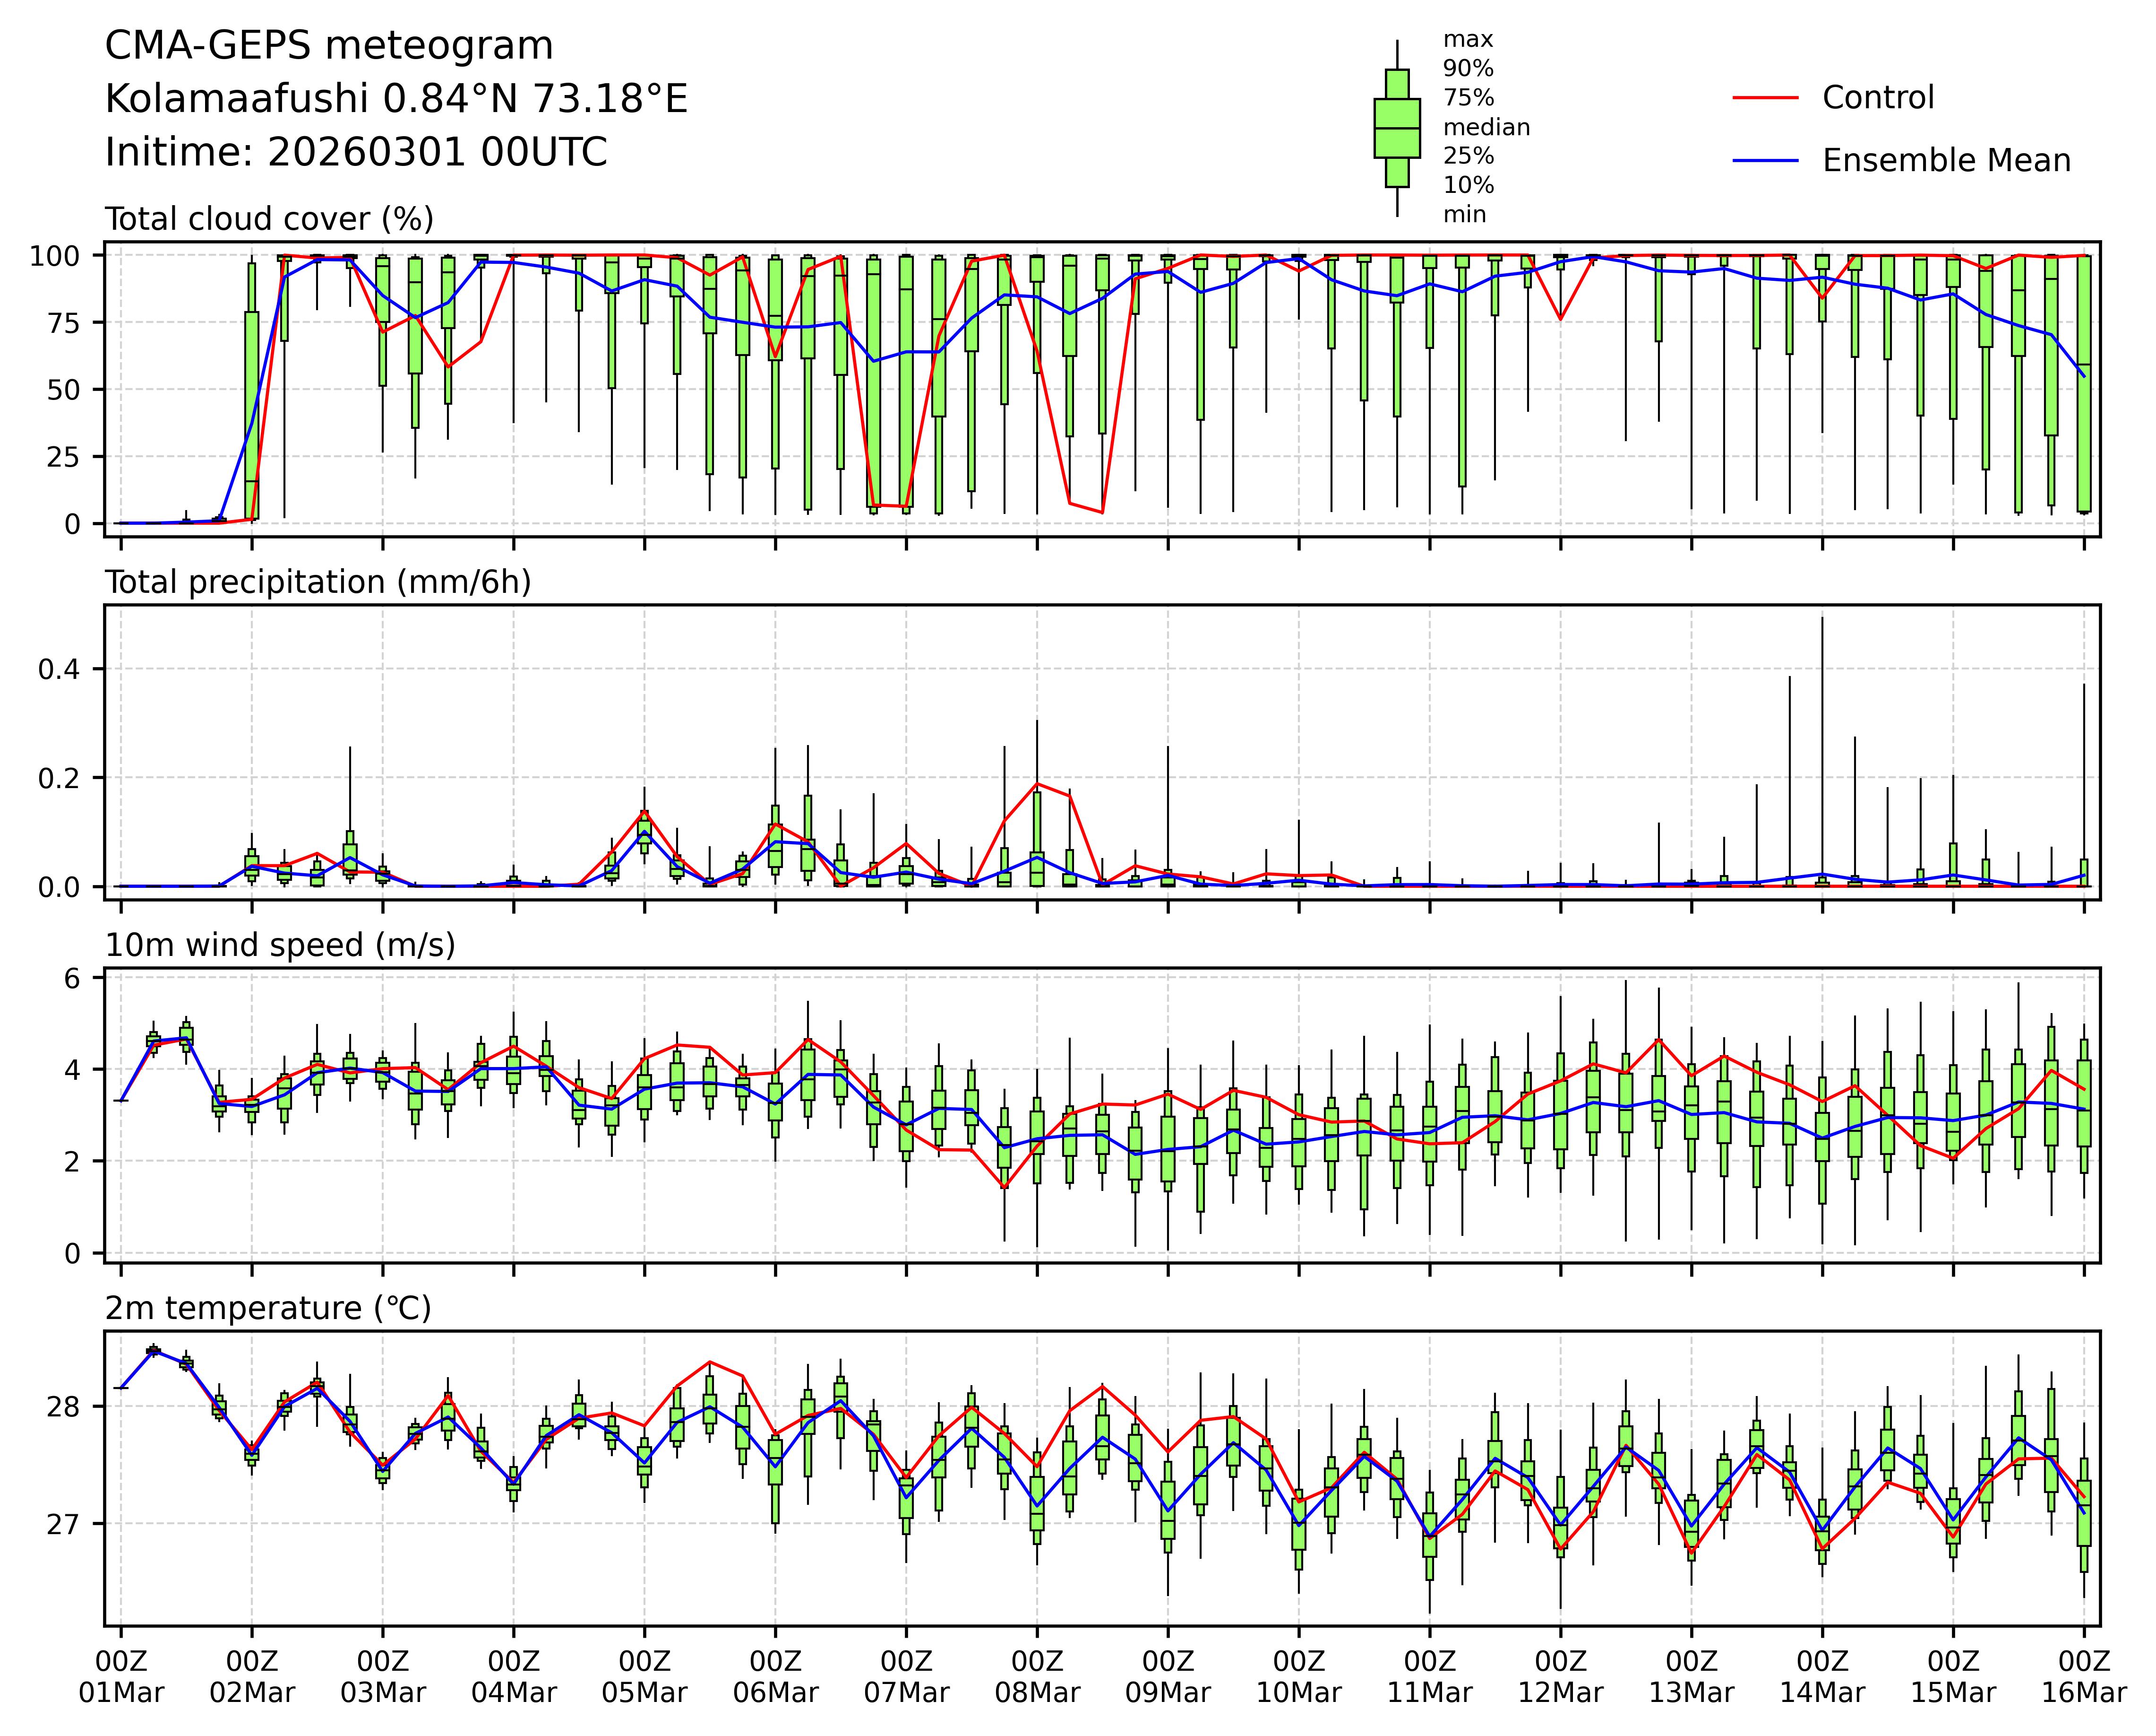The image size is (2156, 1736).
Task: Click the 0.4 precipitation axis tick
Action: (x=59, y=668)
